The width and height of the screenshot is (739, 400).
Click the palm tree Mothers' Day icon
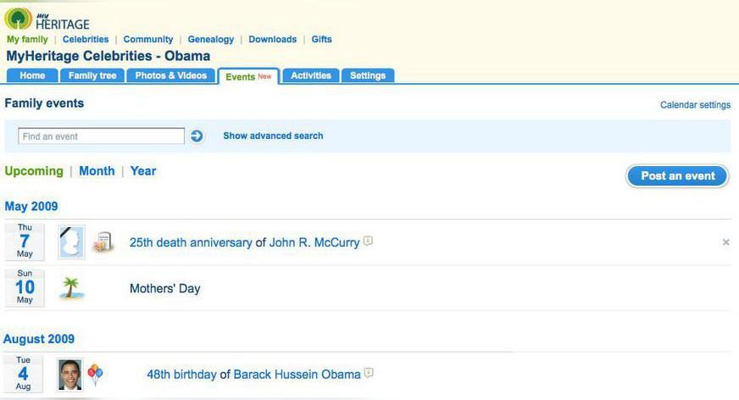[x=71, y=288]
